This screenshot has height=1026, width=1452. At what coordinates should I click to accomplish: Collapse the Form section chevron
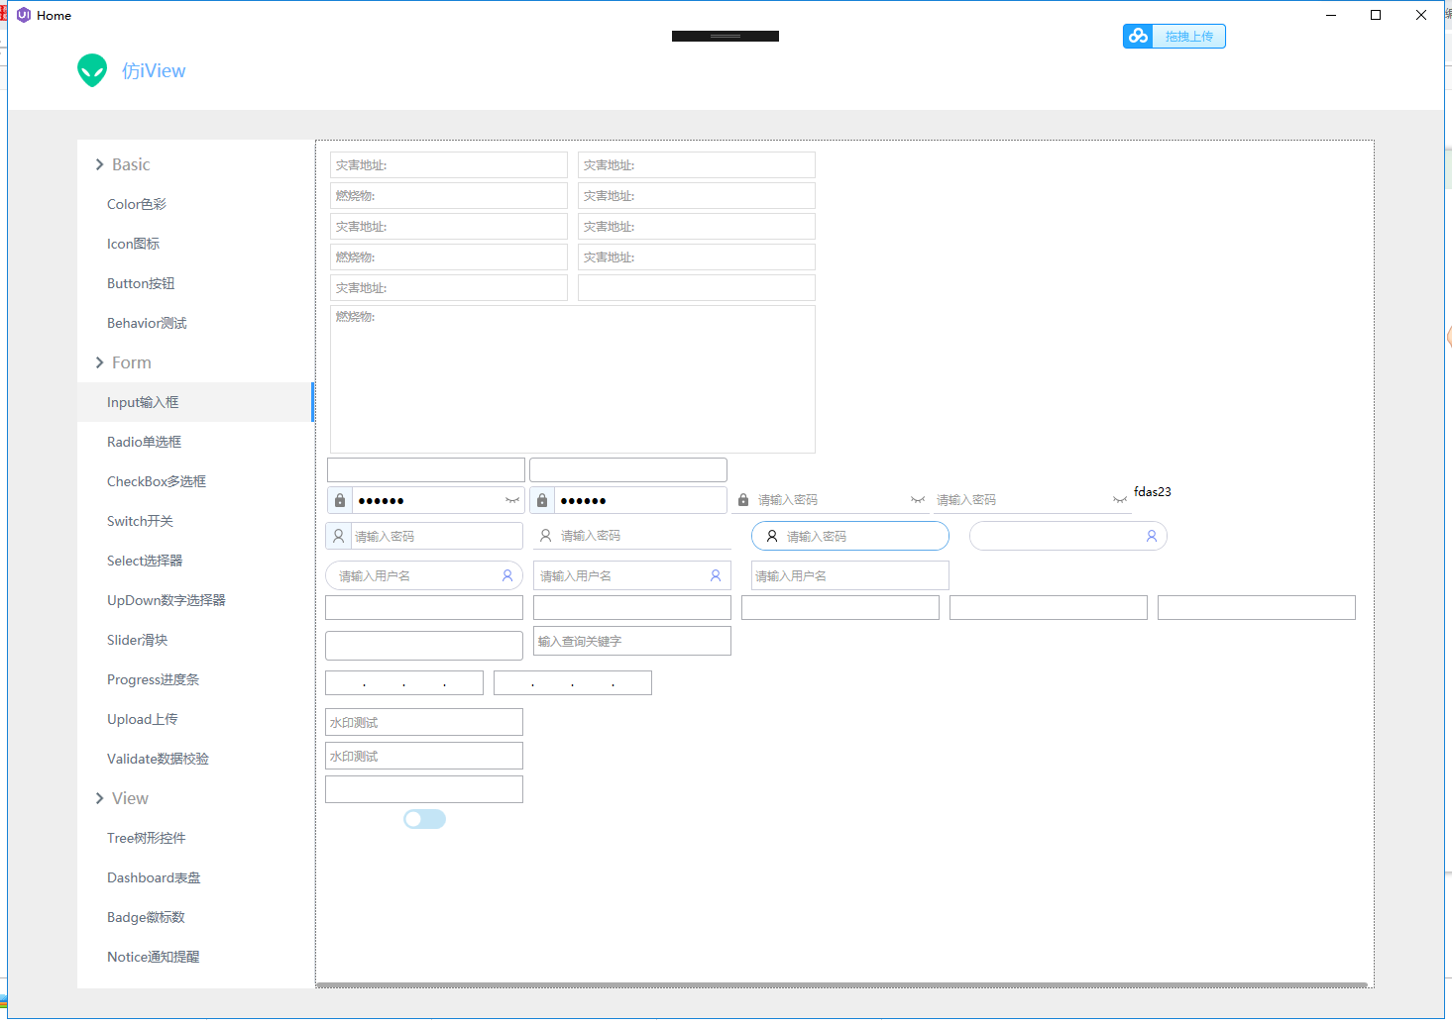pos(99,362)
